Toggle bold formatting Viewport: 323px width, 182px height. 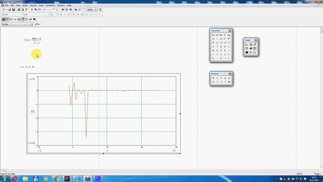tap(61, 15)
